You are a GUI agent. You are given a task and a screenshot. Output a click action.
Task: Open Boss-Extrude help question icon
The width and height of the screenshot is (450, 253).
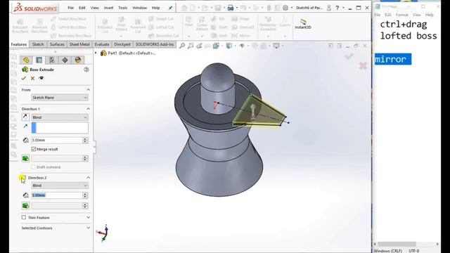click(x=86, y=70)
